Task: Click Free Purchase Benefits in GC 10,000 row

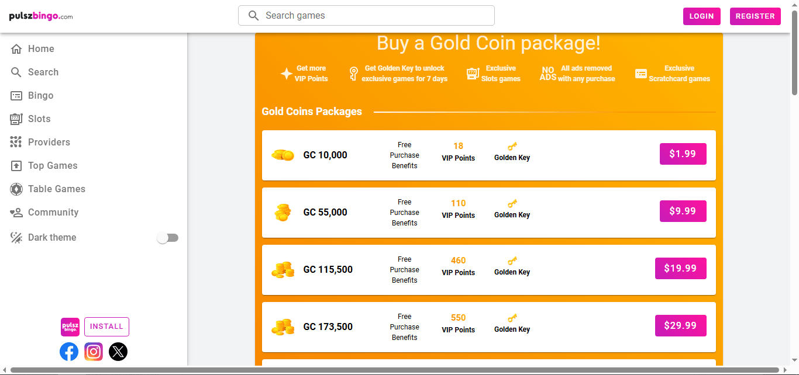Action: click(x=405, y=155)
